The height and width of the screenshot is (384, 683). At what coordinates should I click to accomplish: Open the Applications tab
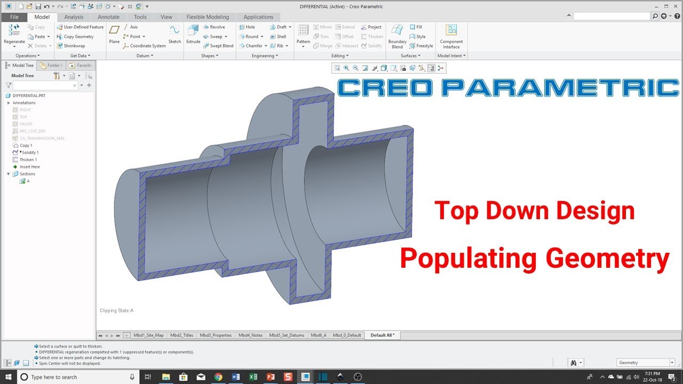[x=258, y=17]
